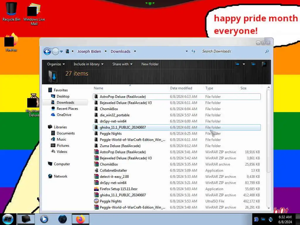
Task: Click the Back navigation arrow button
Action: 47,51
